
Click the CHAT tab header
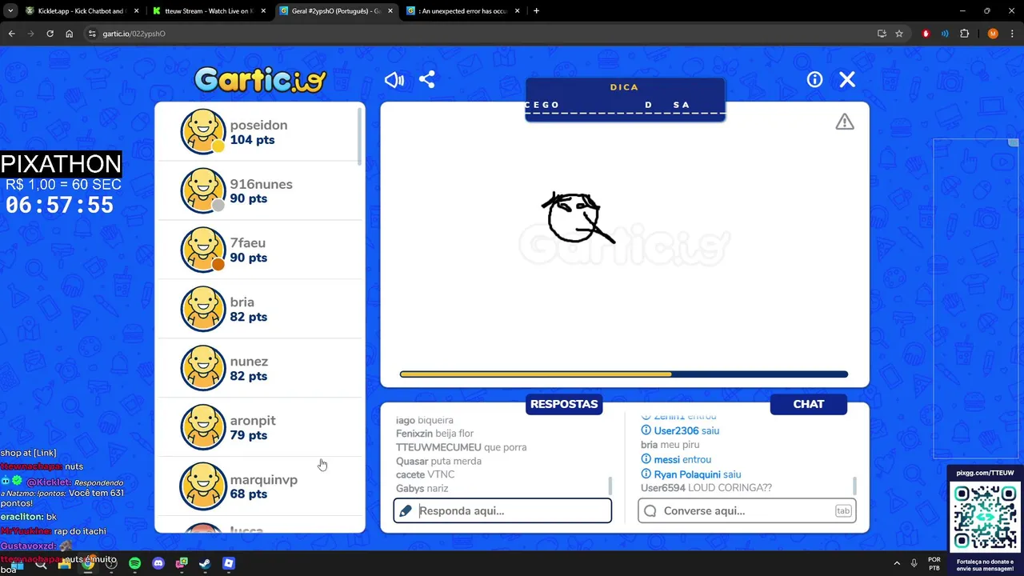(x=808, y=404)
